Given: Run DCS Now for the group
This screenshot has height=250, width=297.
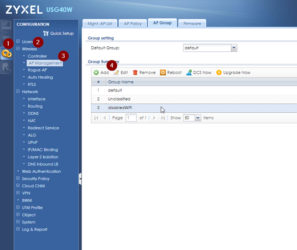Looking at the screenshot, I should pyautogui.click(x=199, y=72).
